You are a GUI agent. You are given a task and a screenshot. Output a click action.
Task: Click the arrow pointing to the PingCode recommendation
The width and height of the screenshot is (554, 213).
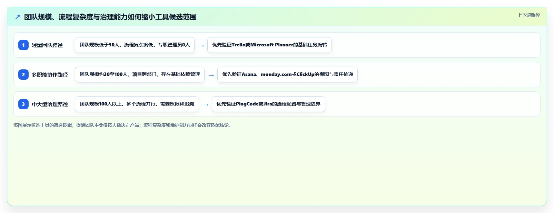tap(206, 105)
